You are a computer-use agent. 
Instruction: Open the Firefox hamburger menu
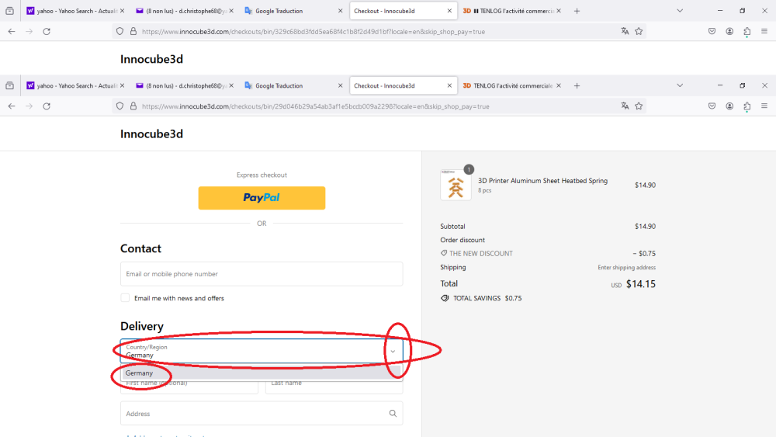click(x=764, y=106)
